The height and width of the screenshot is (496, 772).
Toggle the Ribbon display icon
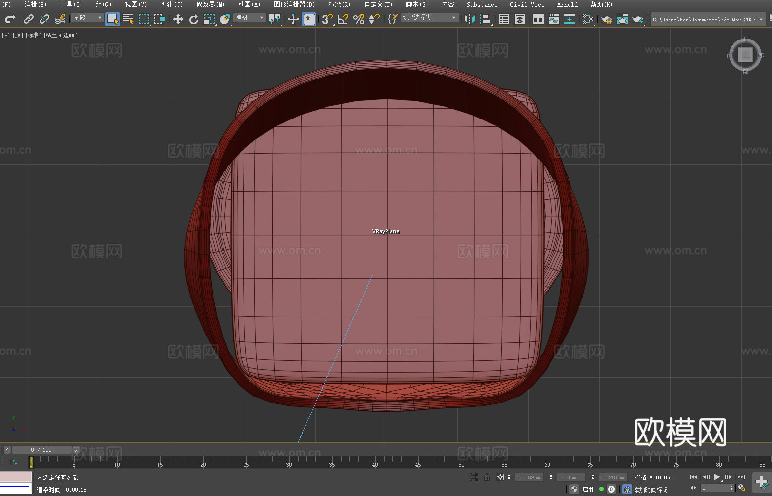pos(538,19)
